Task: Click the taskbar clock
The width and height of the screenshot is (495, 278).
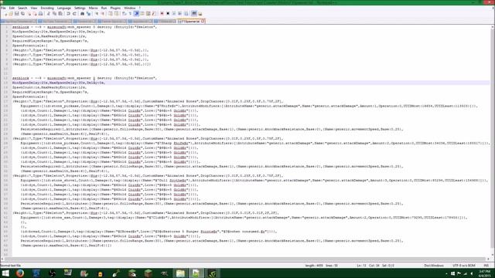Action: 485,273
